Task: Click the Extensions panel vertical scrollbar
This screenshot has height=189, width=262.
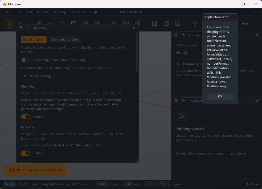Action: pos(137,52)
